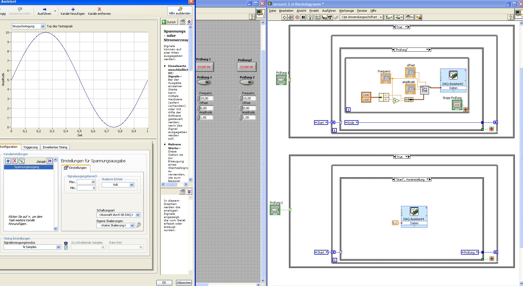Open custom scaling wrench icon
Screen dimensions: 523x286
coord(139,225)
